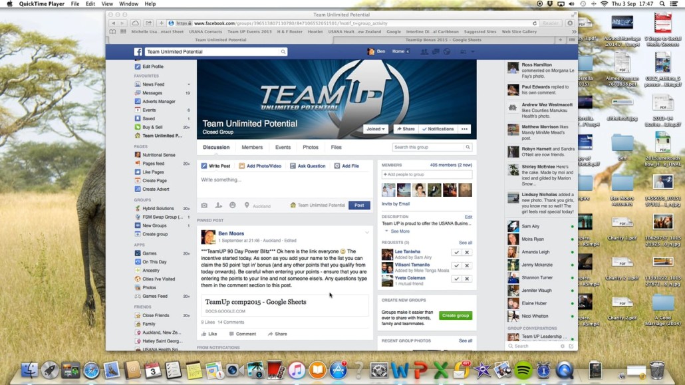Open the chevron menu on the pinned post

(367, 233)
